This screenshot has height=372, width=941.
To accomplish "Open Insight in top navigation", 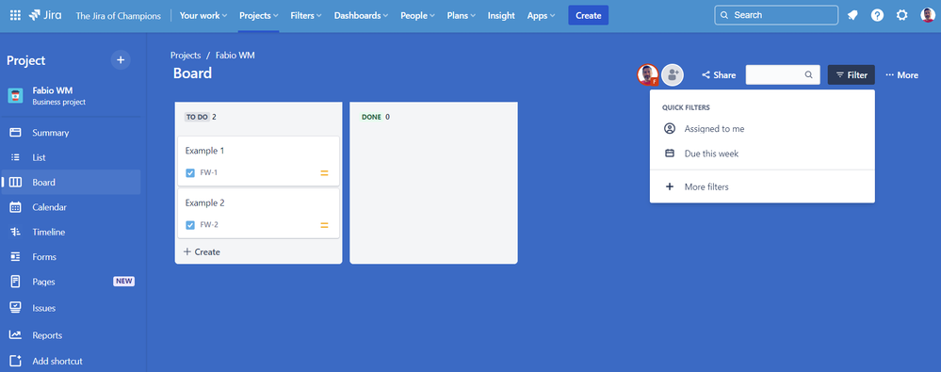I will (x=501, y=16).
